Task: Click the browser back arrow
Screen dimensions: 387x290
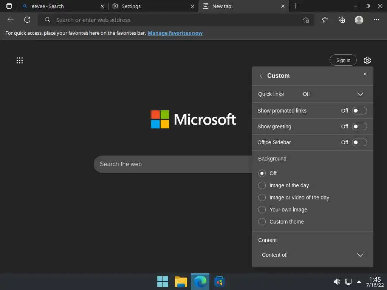Action: (10, 20)
